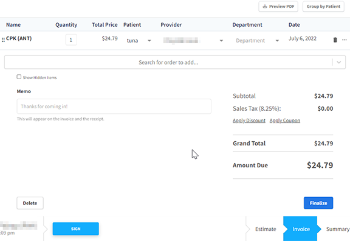Click the Group by Patient button
The image size is (350, 241).
pyautogui.click(x=323, y=7)
